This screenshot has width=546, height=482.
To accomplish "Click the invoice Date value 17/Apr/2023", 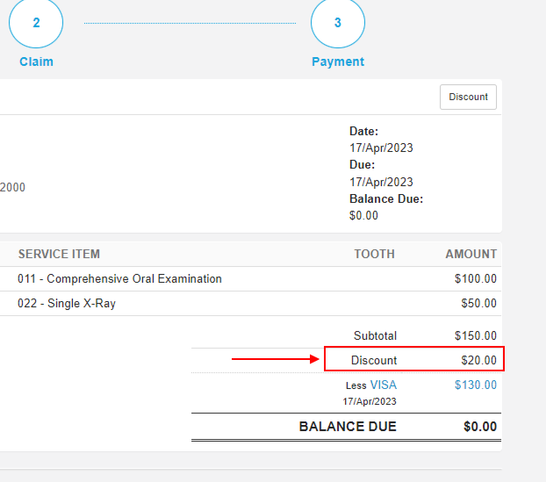I will point(381,148).
